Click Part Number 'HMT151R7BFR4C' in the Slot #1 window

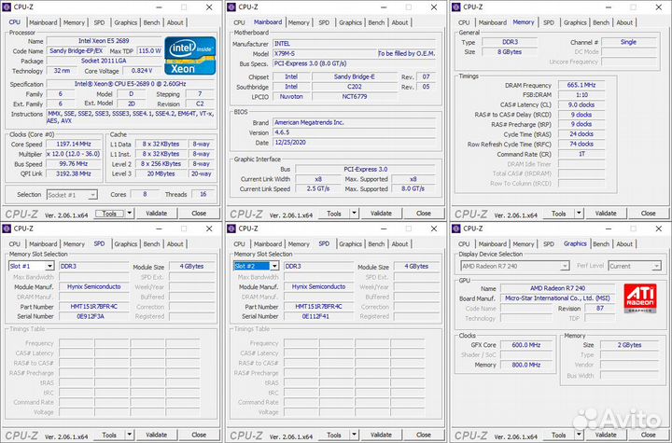[x=94, y=307]
